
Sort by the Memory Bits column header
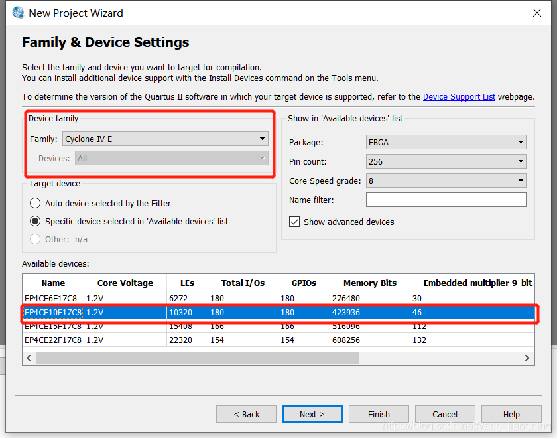point(370,283)
